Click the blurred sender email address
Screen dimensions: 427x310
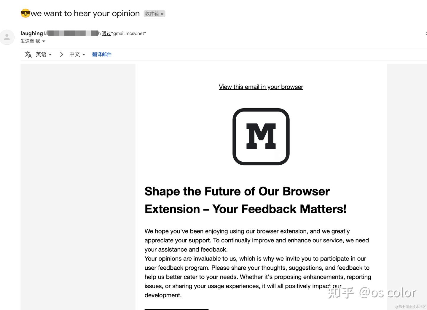pos(72,33)
